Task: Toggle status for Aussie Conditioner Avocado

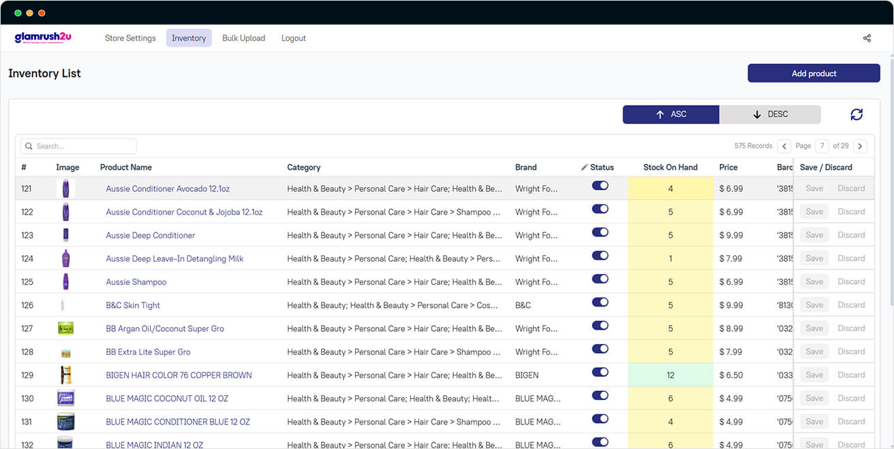Action: (600, 186)
